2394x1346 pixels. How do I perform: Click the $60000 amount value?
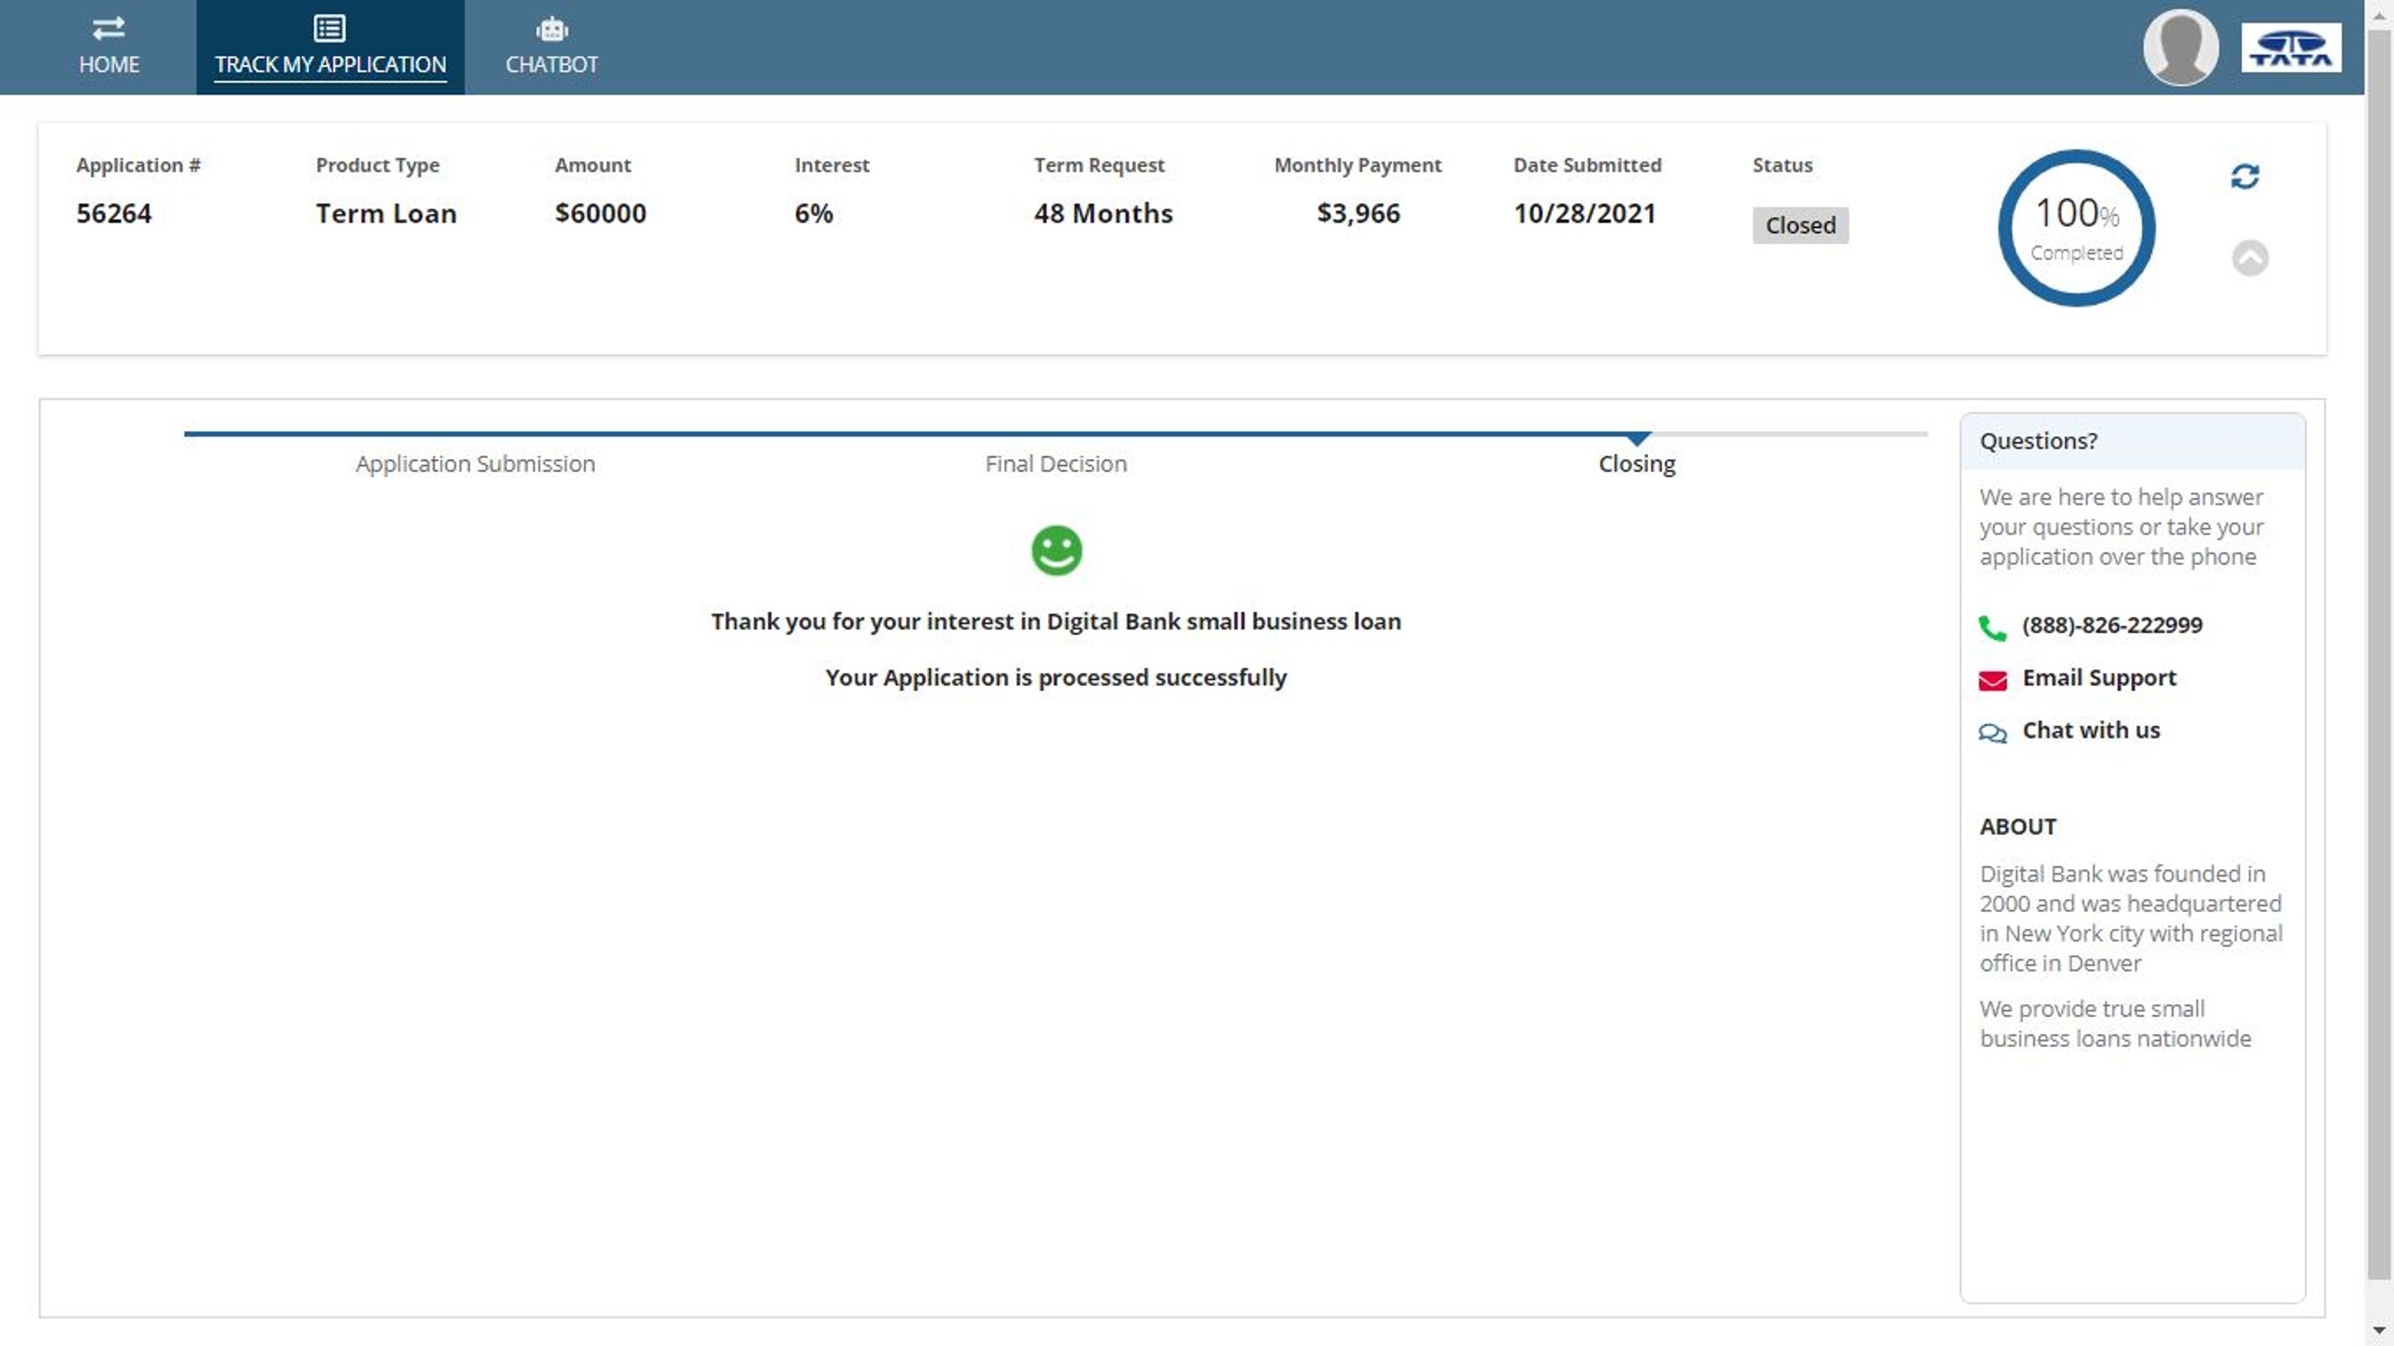click(x=600, y=214)
